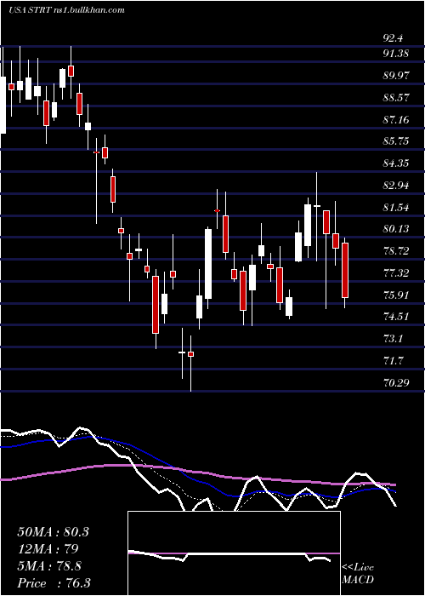Select the 91.38 price axis label
Viewport: 425px width, 596px height.
click(396, 54)
